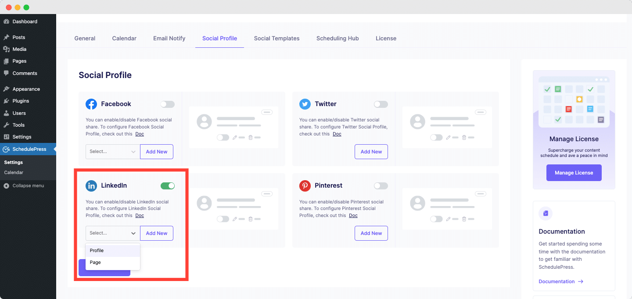Enable the Facebook social share toggle

click(x=167, y=104)
